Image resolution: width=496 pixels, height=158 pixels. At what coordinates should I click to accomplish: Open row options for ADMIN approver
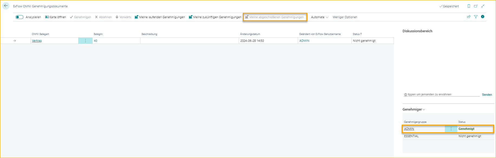pos(451,129)
